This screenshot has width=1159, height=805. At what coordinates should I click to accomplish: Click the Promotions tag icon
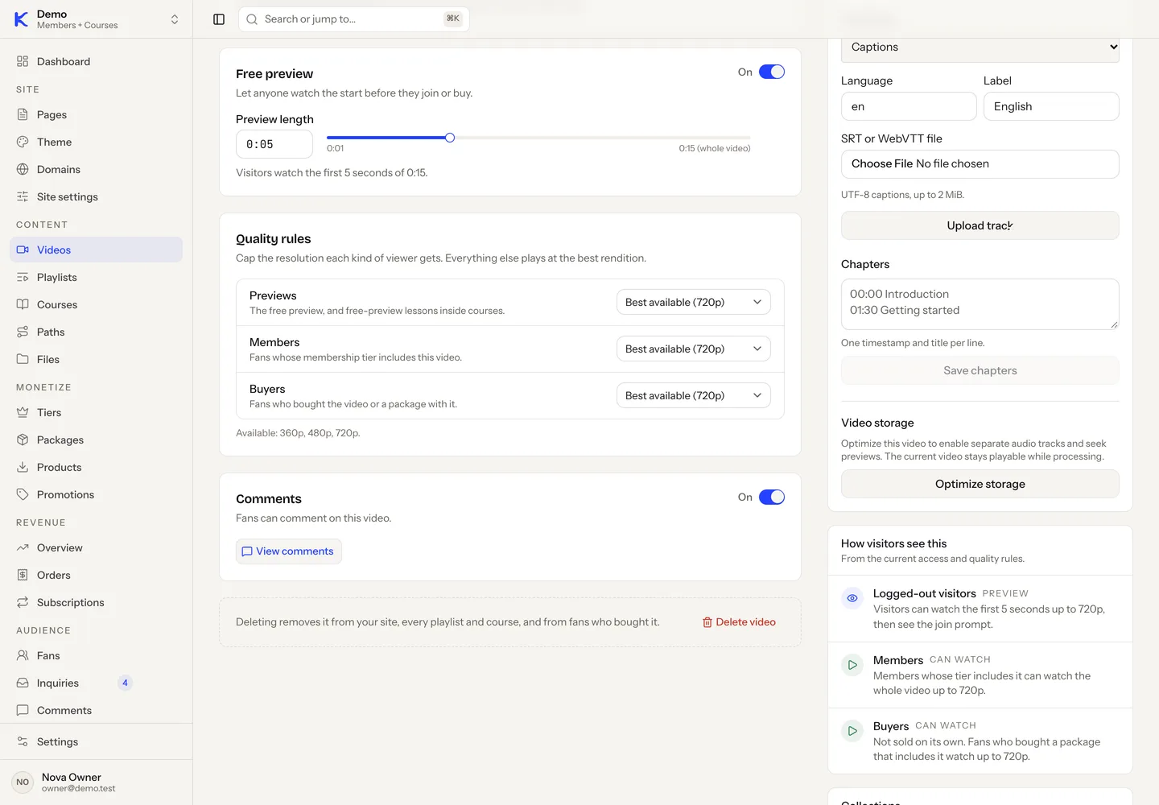coord(23,494)
